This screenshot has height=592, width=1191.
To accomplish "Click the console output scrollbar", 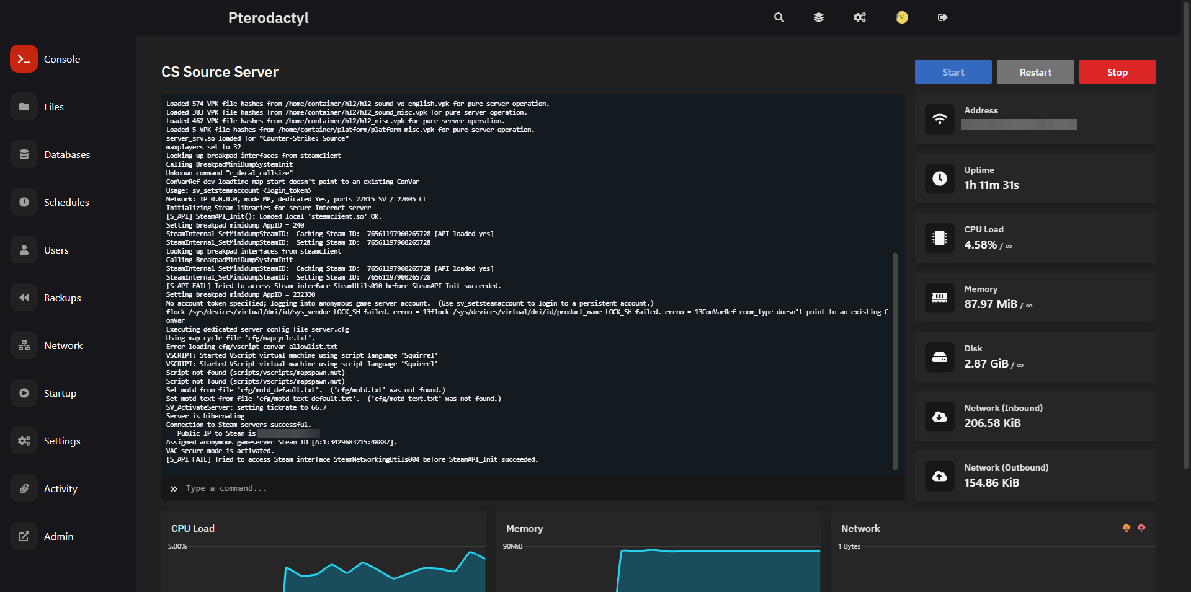I will click(894, 360).
